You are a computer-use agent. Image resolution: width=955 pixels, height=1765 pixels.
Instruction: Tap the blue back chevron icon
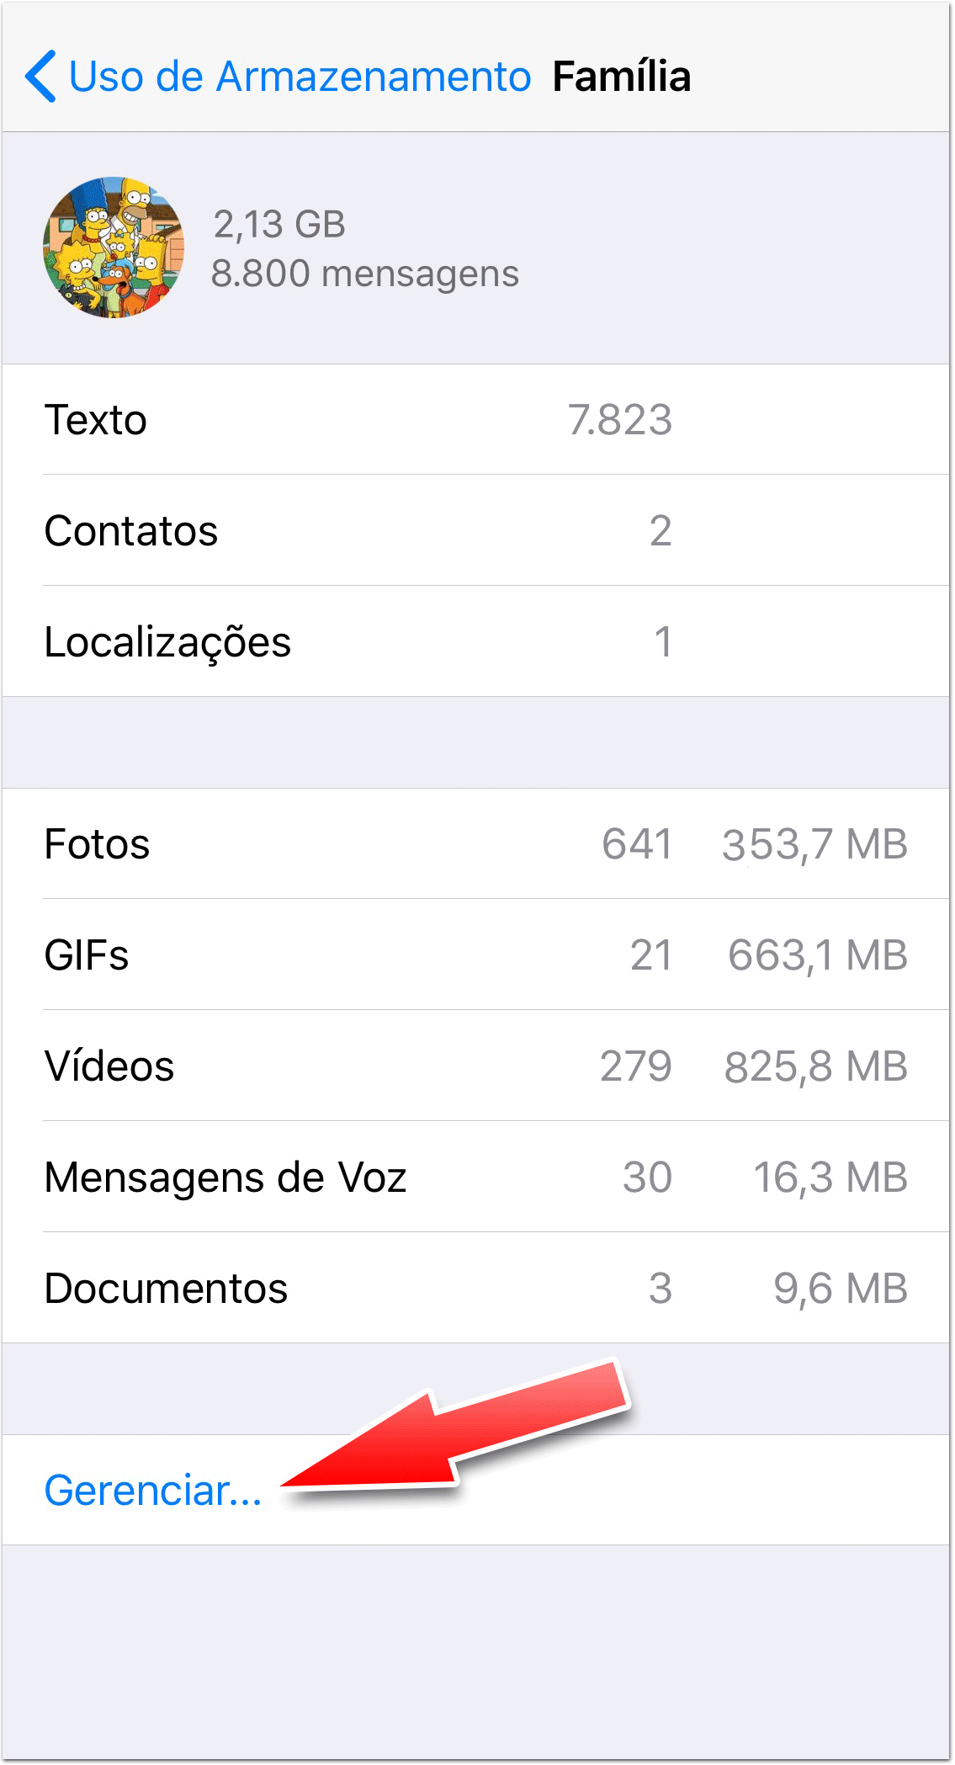pos(41,77)
